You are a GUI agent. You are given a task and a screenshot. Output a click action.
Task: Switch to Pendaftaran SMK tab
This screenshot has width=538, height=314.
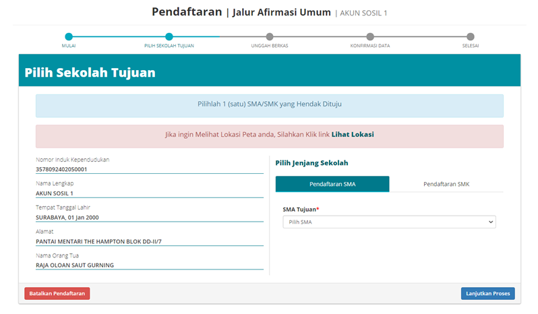446,184
